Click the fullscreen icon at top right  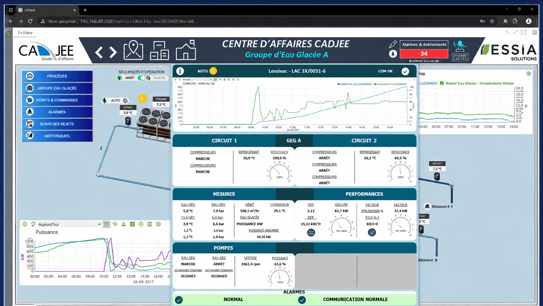point(524,32)
